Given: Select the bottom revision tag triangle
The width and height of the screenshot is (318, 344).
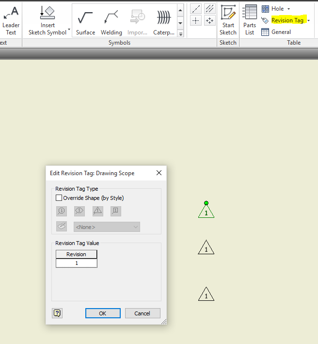Looking at the screenshot, I should coord(206,294).
